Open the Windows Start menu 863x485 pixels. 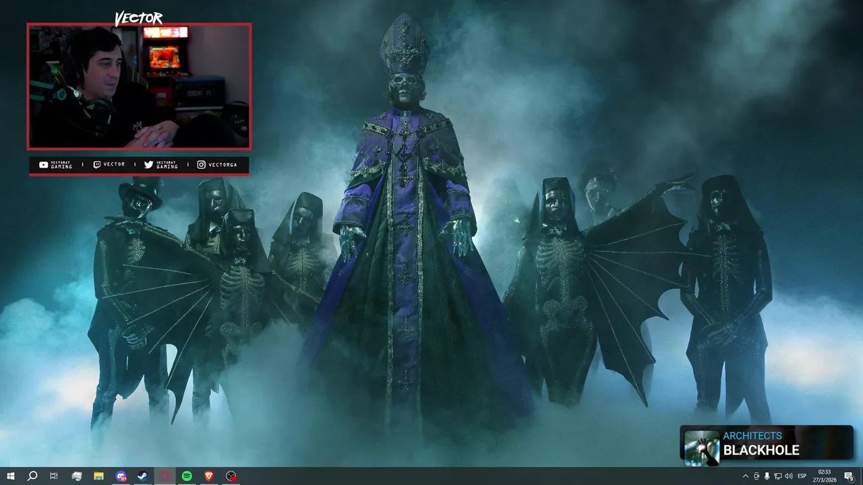11,476
